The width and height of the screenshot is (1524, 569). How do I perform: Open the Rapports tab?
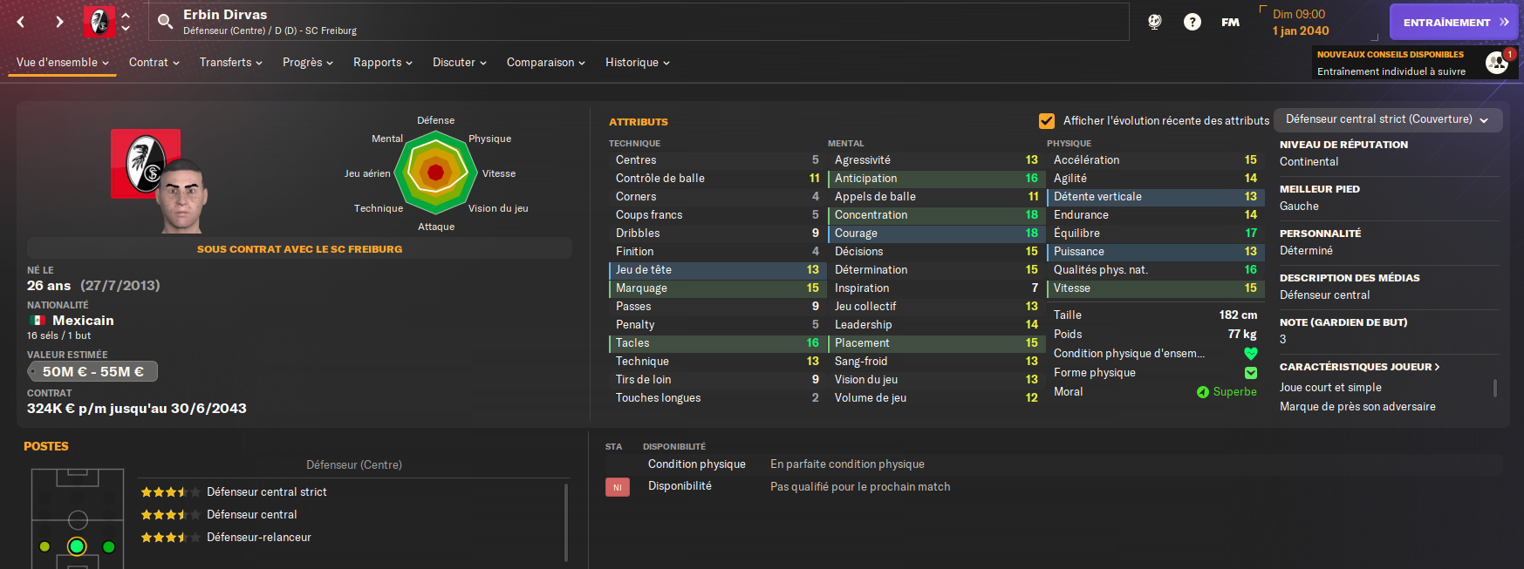click(382, 63)
